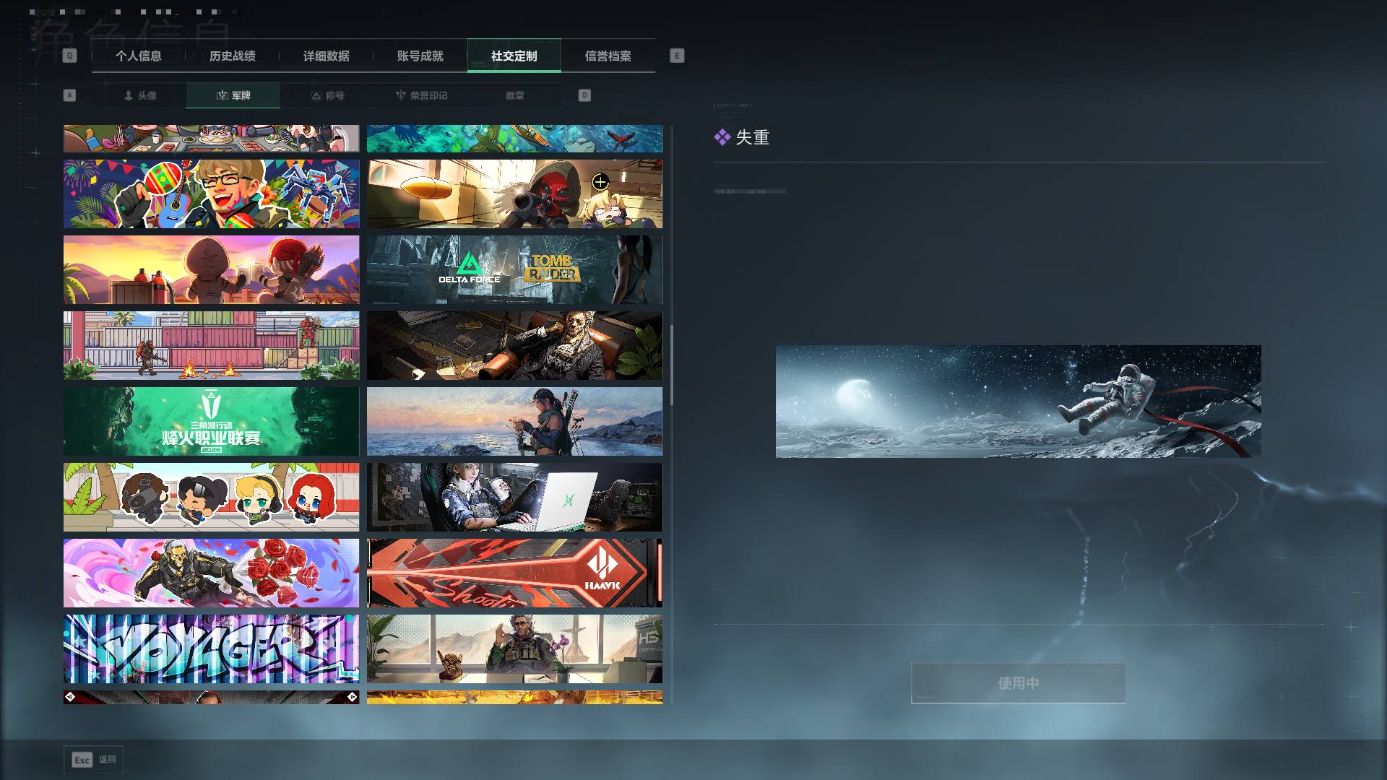Select the pixel-art container yard banner
The height and width of the screenshot is (780, 1387).
click(211, 345)
